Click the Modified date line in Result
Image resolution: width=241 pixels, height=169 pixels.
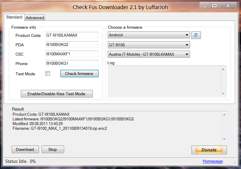pyautogui.click(x=38, y=124)
